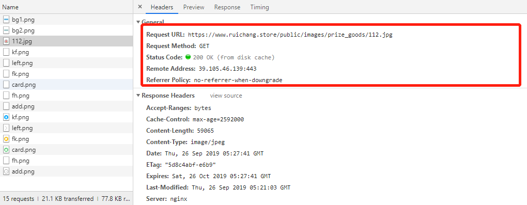Open the Response tab
Viewport: 527px width, 205px height.
pyautogui.click(x=227, y=7)
